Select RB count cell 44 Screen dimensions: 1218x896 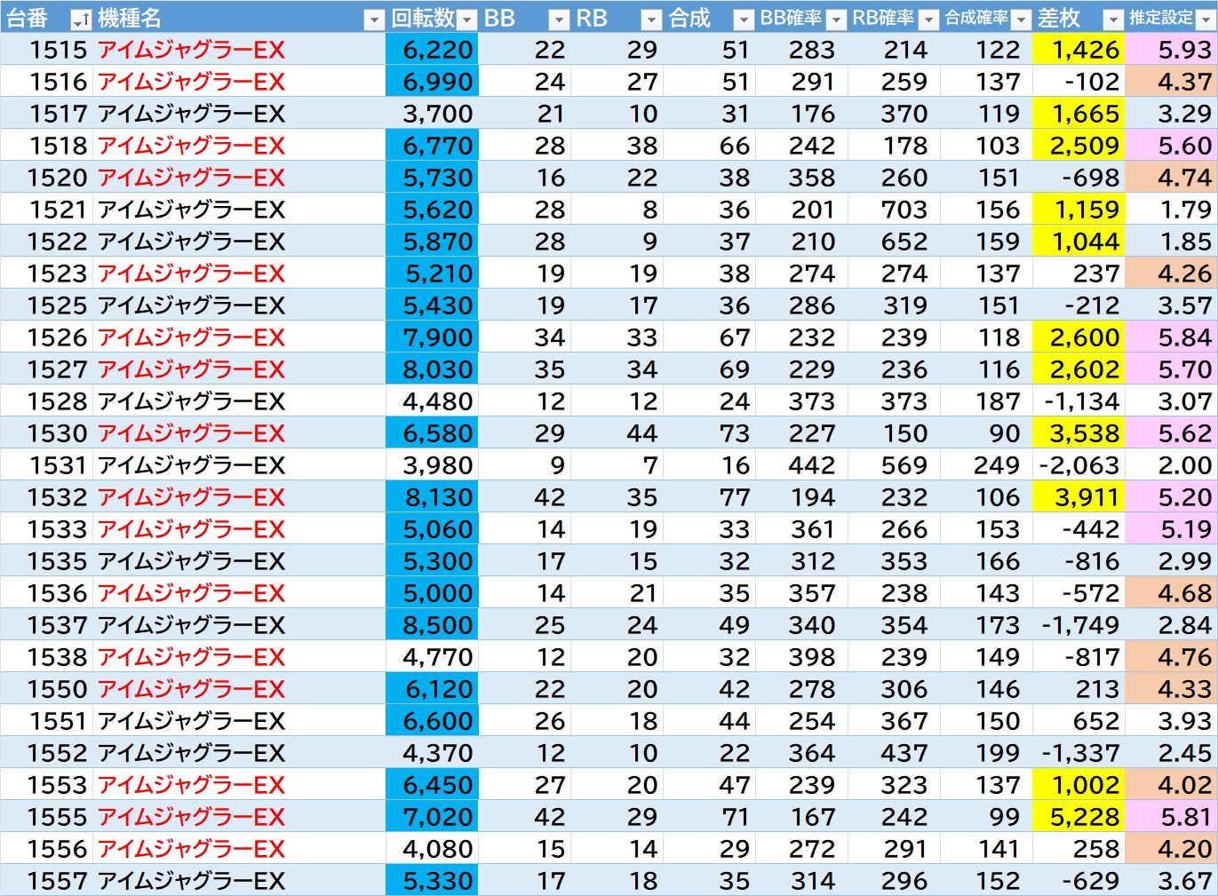[x=617, y=433]
